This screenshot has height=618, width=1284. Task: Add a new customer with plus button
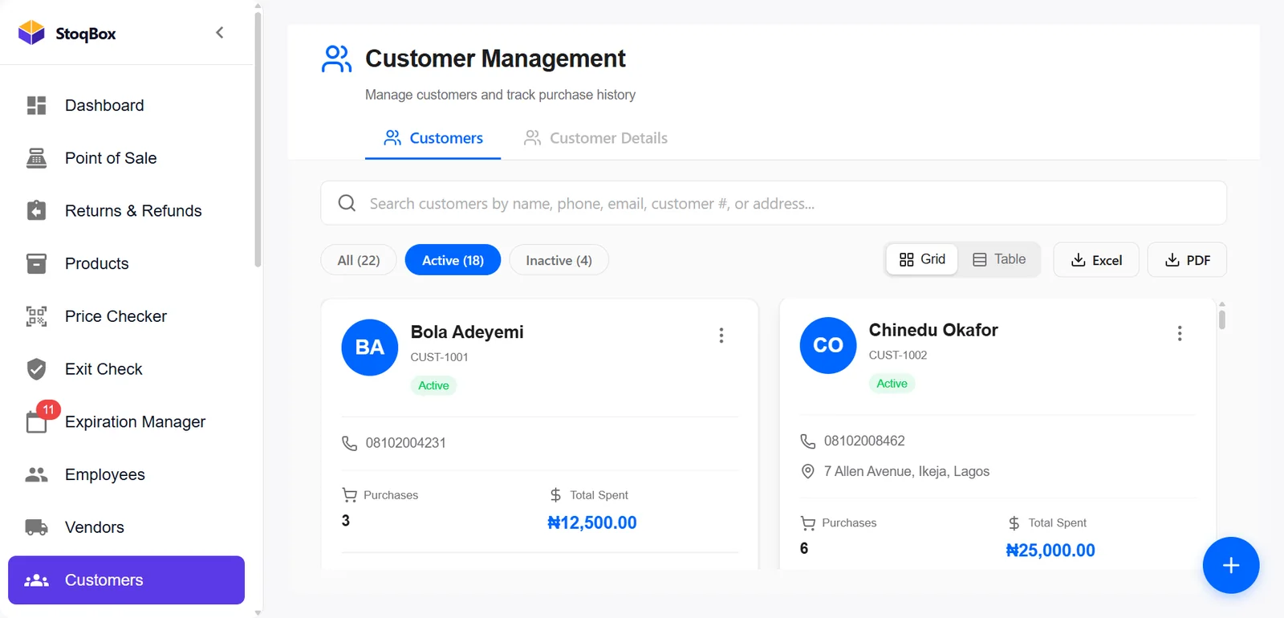click(x=1231, y=565)
